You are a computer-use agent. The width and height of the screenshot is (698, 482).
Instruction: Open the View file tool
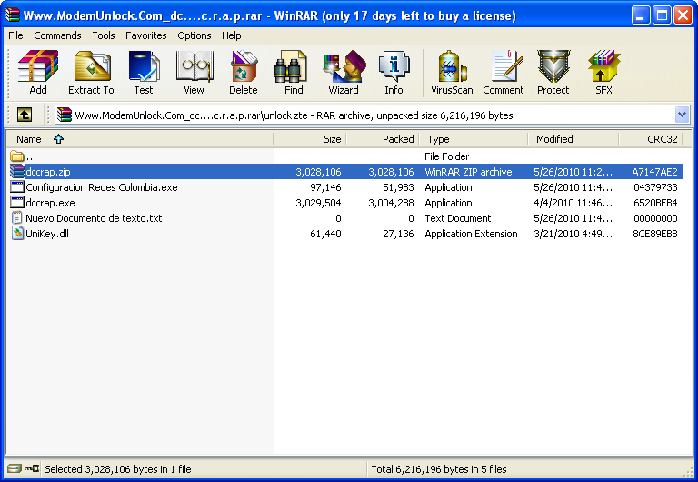click(194, 66)
